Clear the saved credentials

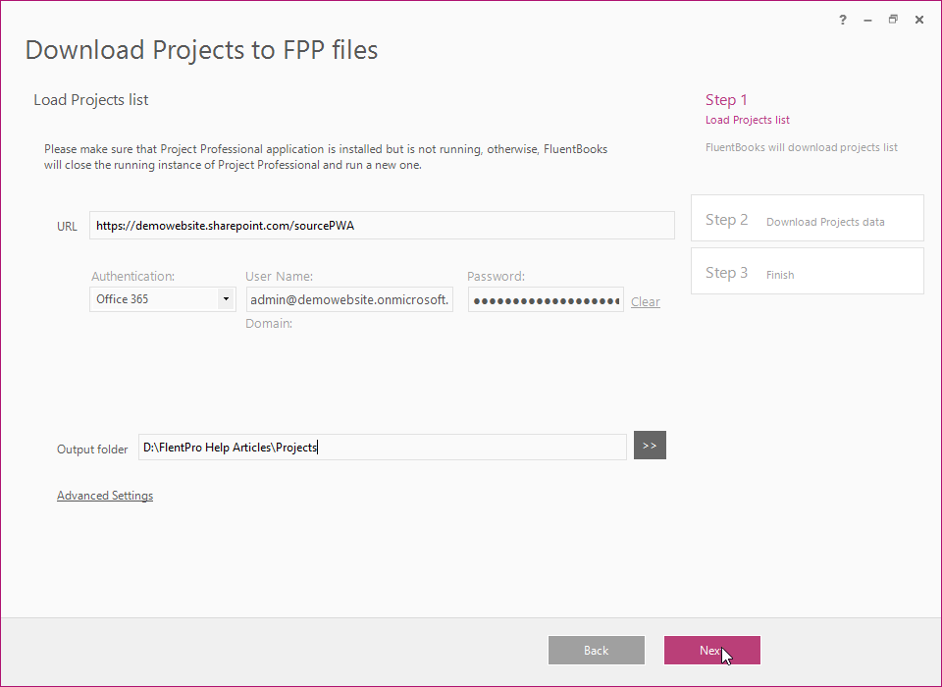646,301
